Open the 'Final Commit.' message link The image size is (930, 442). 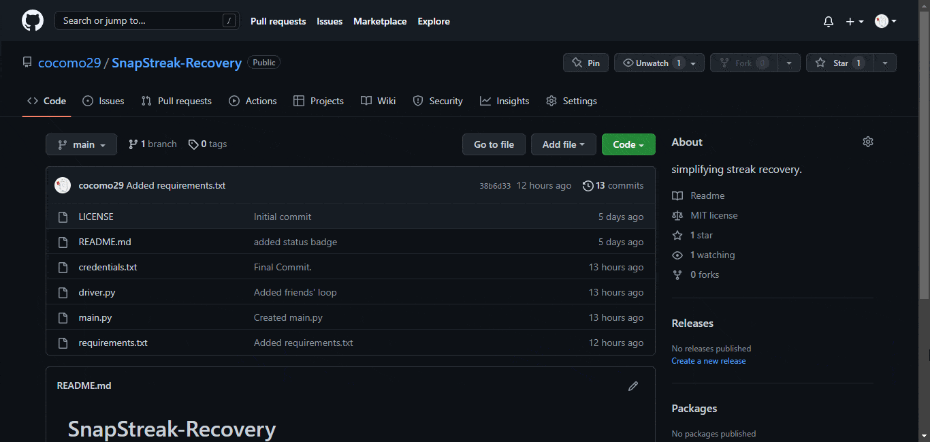coord(283,267)
